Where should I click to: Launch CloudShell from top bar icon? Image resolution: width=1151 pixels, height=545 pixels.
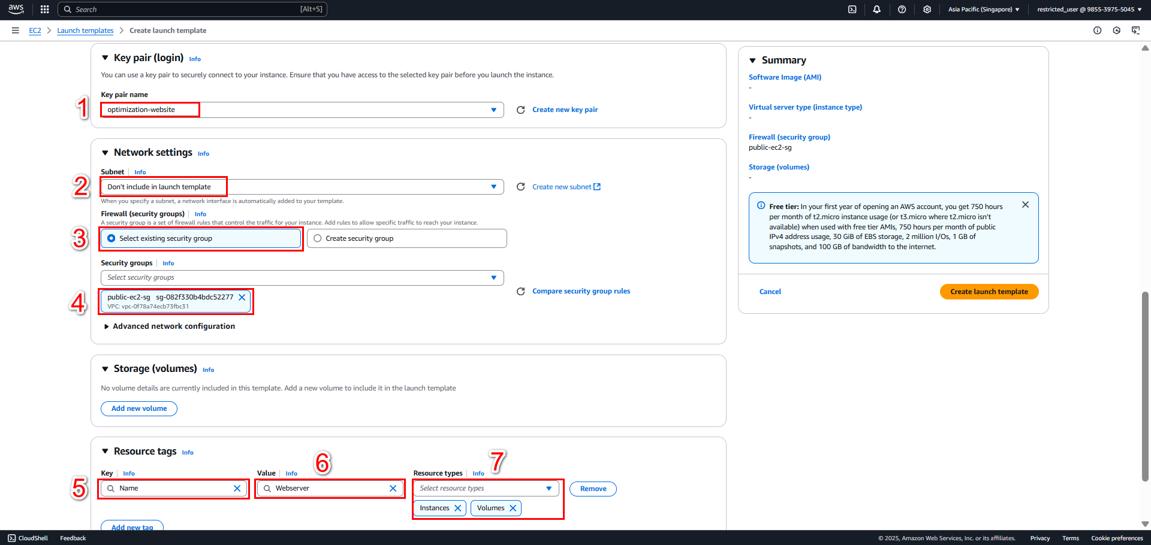[852, 9]
